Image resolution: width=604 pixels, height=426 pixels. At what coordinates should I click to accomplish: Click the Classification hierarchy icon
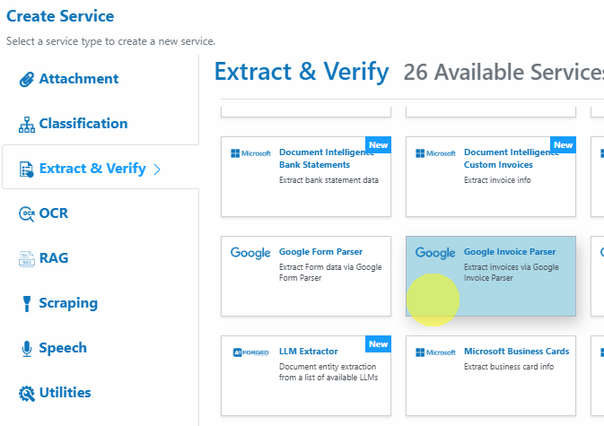pos(27,125)
